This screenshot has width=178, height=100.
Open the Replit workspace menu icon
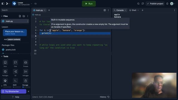point(7,4)
